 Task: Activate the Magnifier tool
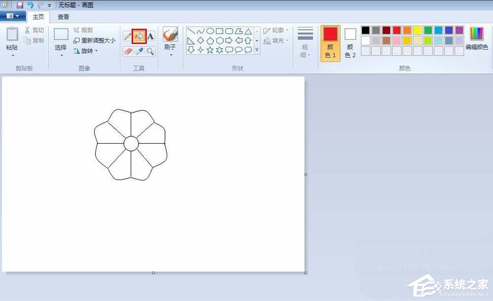click(x=150, y=51)
